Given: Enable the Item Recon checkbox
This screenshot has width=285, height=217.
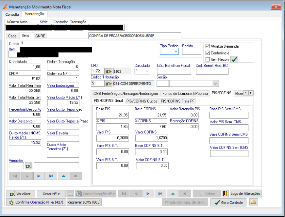Looking at the screenshot, I should tap(208, 59).
